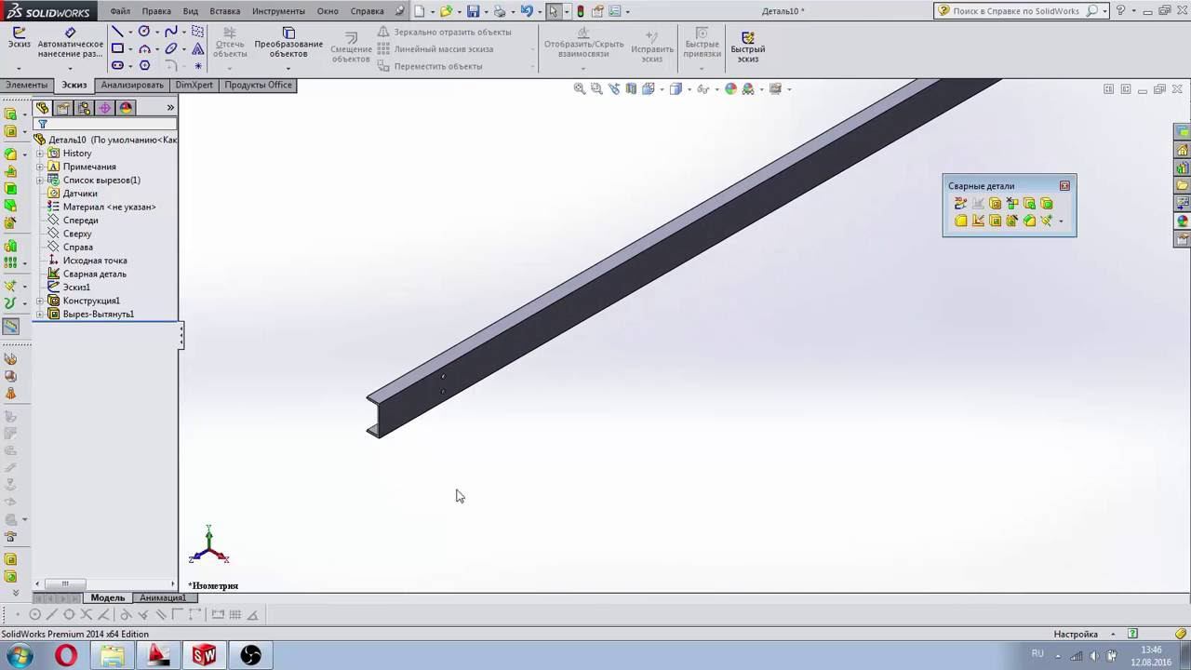Select Материал <не указан> tree item
This screenshot has height=670, width=1191.
pyautogui.click(x=109, y=207)
